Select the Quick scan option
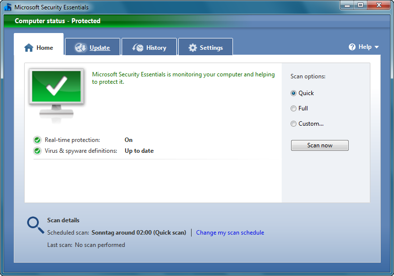The height and width of the screenshot is (276, 394). (294, 93)
